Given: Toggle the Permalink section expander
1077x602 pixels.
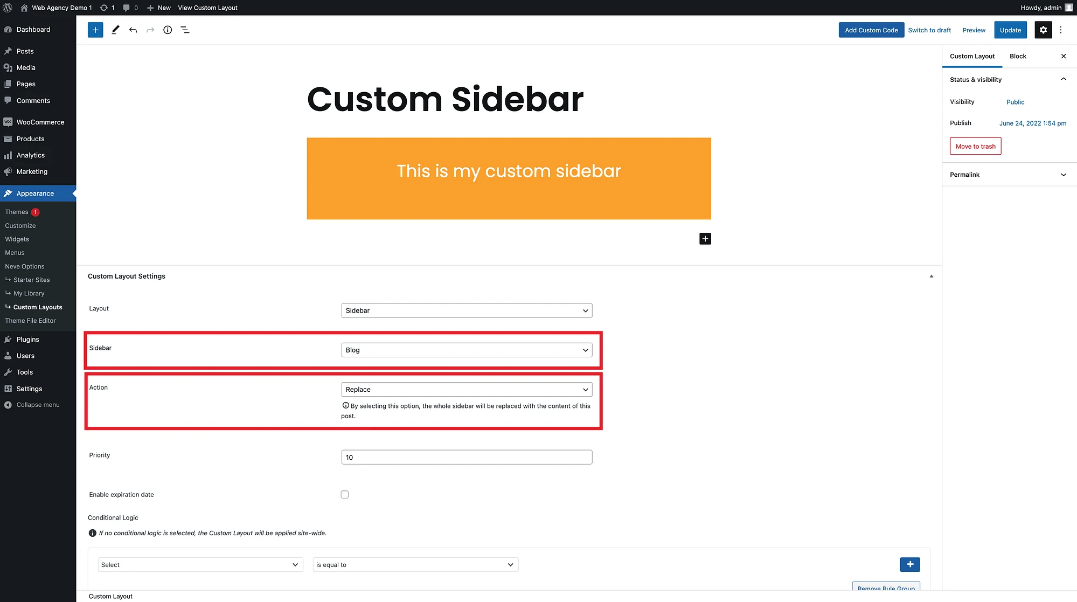Looking at the screenshot, I should 1064,174.
